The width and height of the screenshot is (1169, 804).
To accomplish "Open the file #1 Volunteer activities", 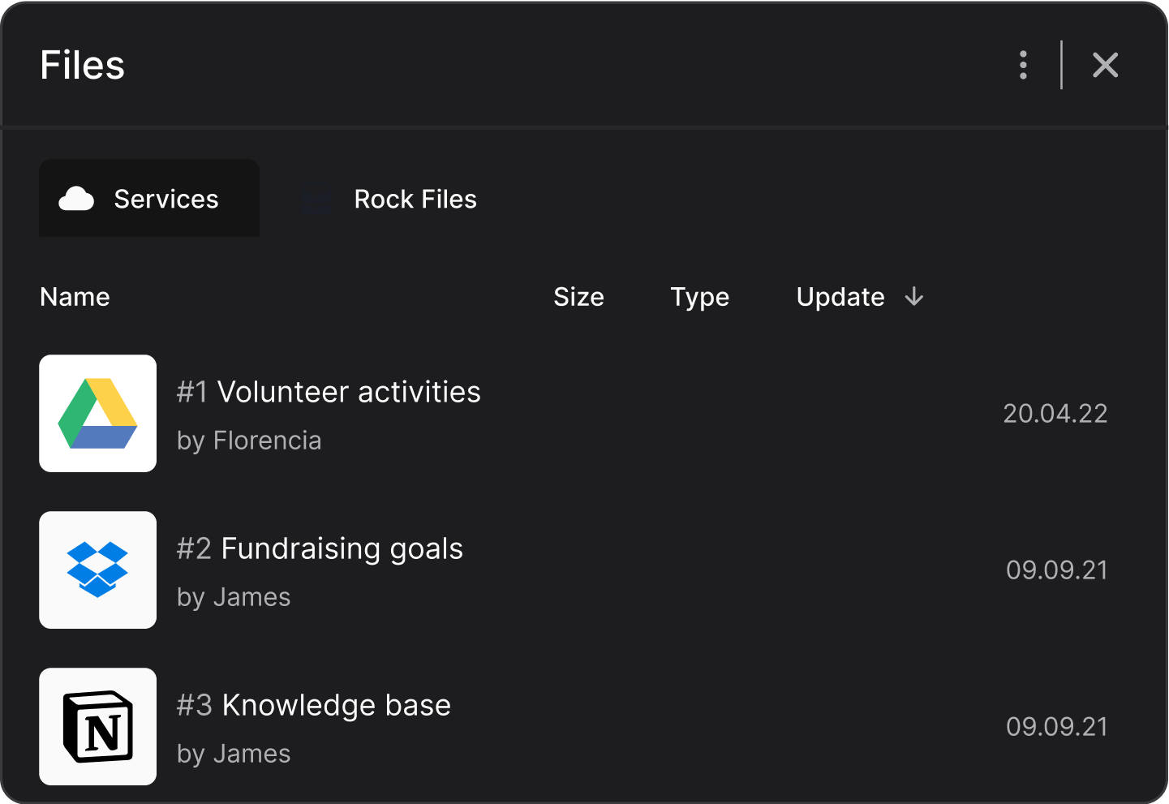I will [x=329, y=391].
